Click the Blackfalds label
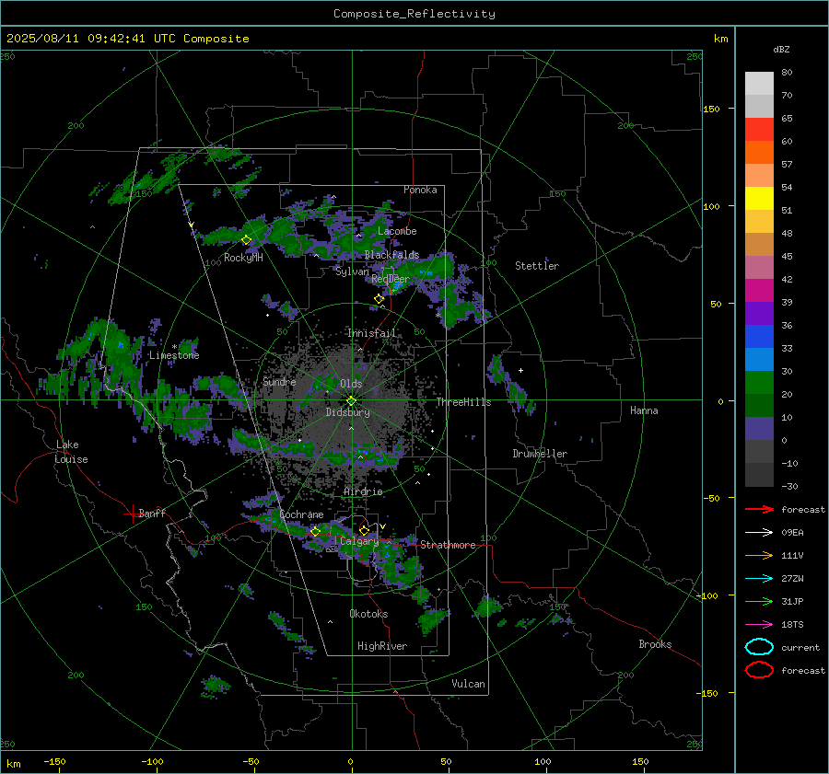 point(391,255)
